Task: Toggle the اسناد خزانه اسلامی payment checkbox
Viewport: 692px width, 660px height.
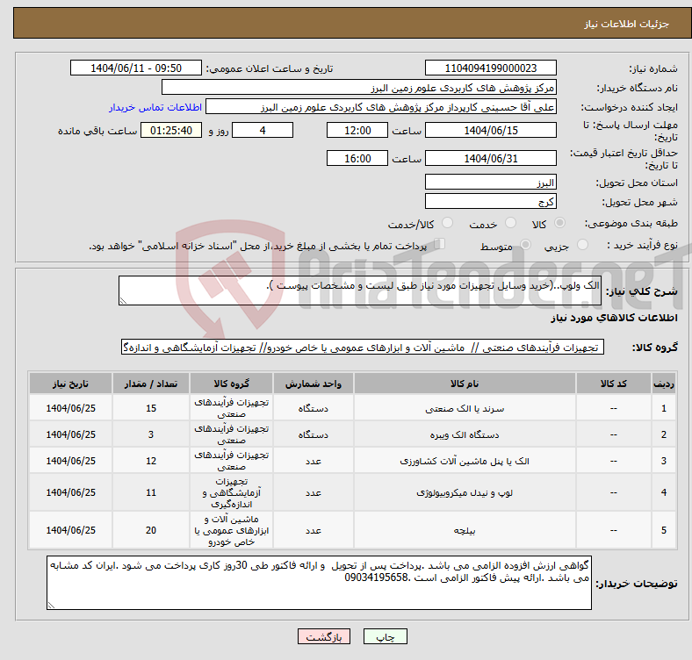Action: tap(440, 245)
